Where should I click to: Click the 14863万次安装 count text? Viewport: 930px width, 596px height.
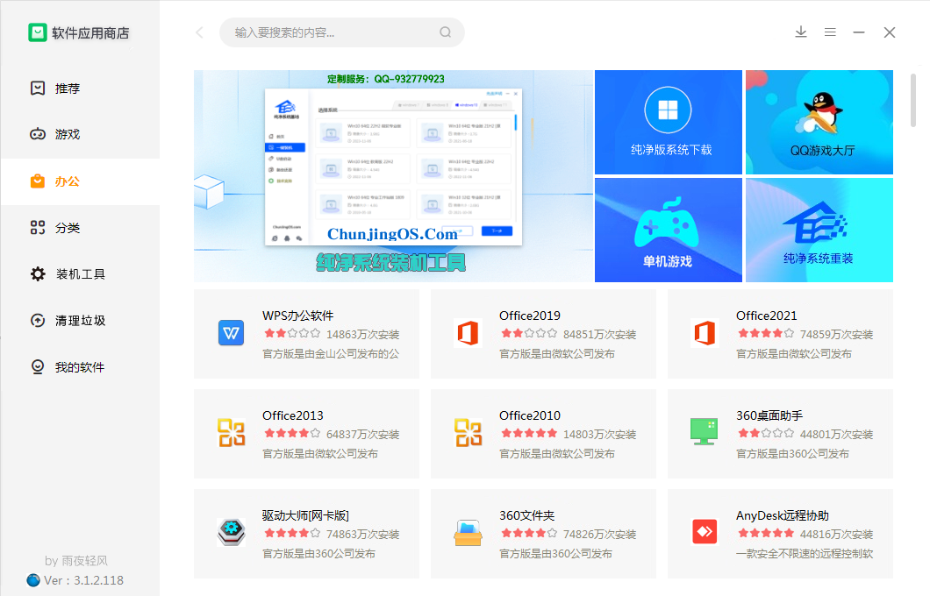point(363,335)
